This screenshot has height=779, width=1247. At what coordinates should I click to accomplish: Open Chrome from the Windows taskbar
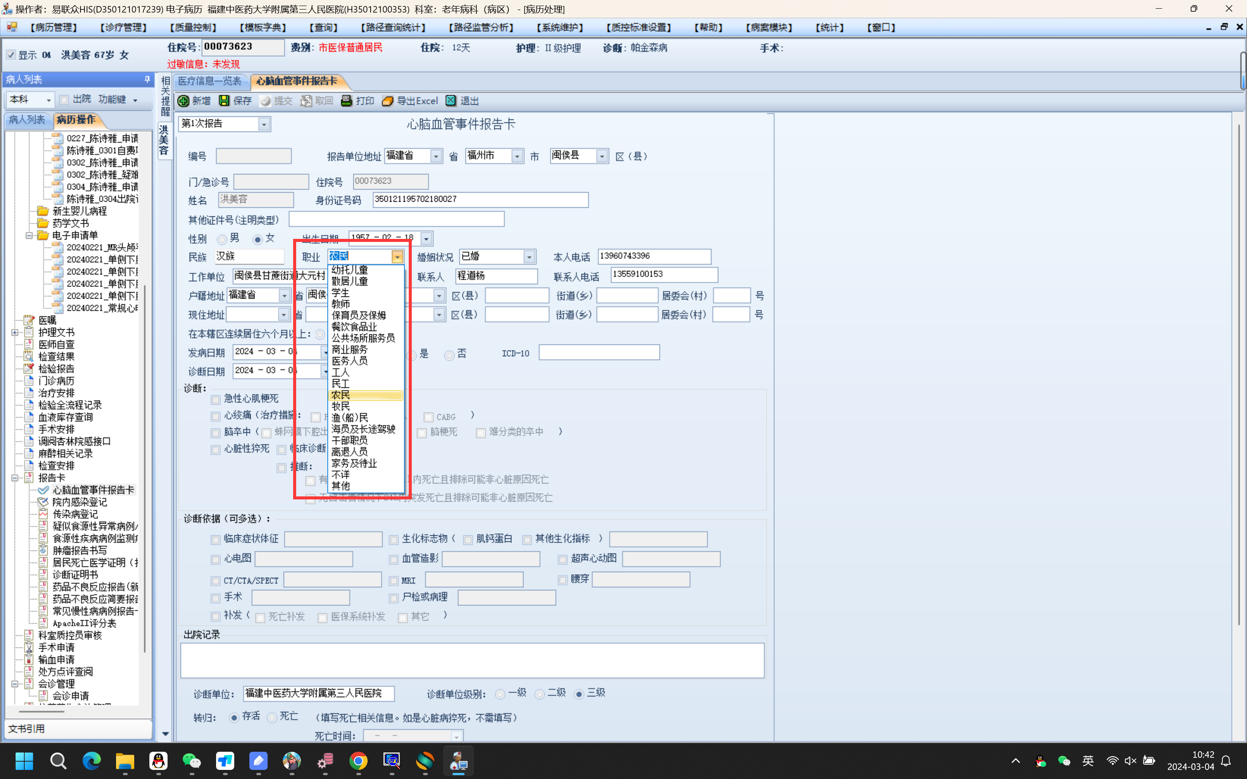click(x=358, y=761)
